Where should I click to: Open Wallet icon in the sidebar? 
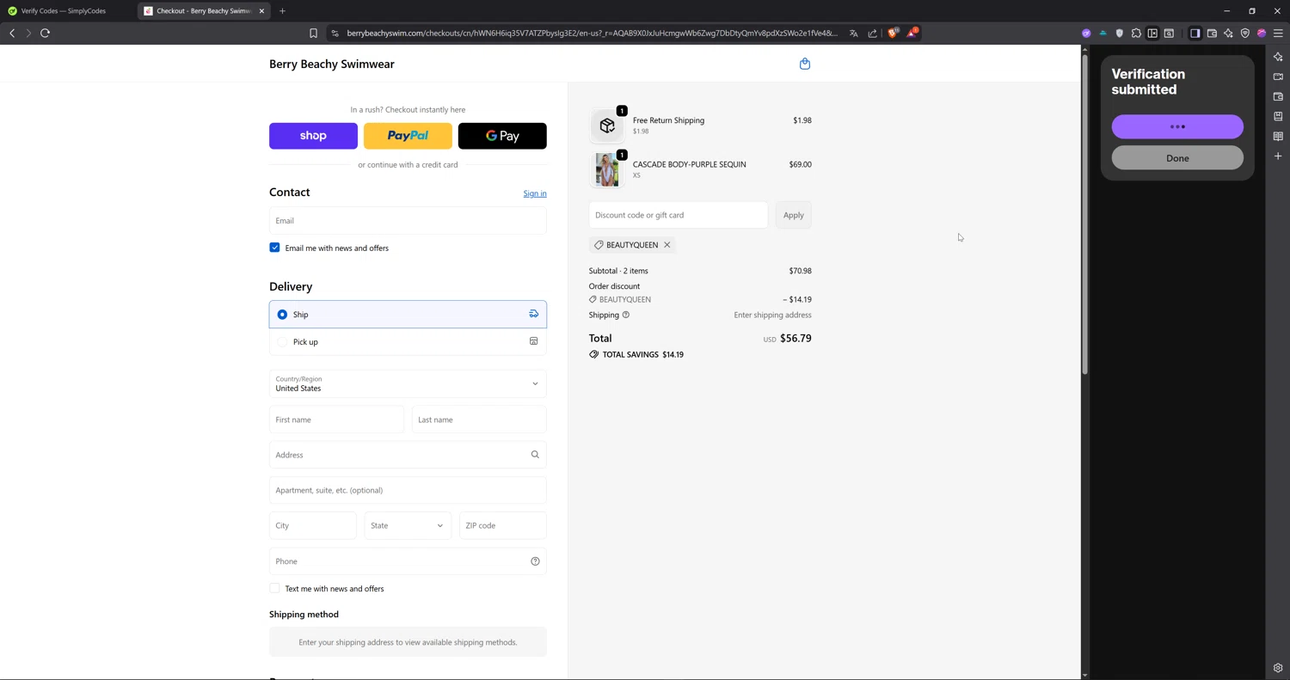[1278, 96]
